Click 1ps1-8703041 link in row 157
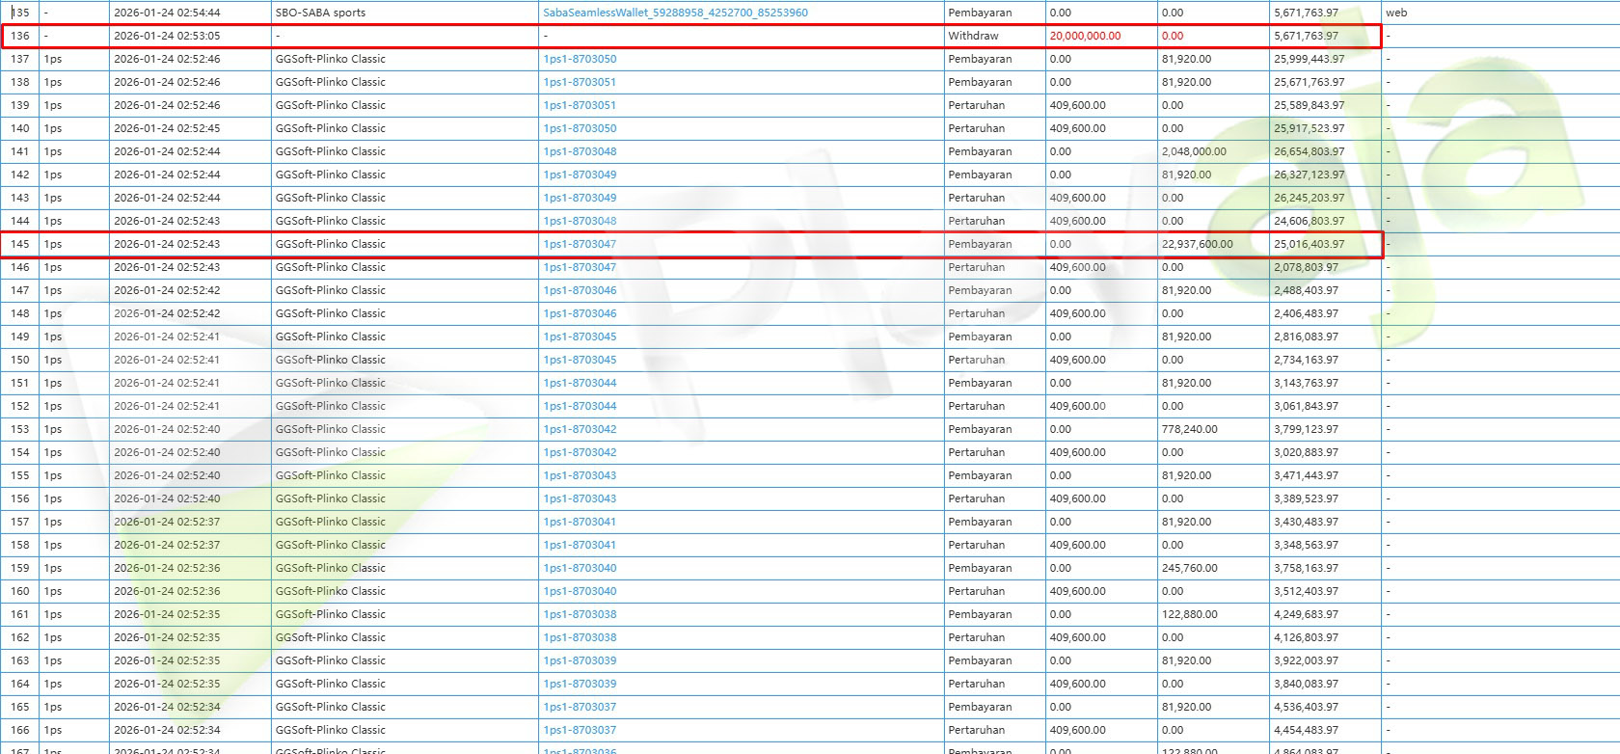 (580, 522)
